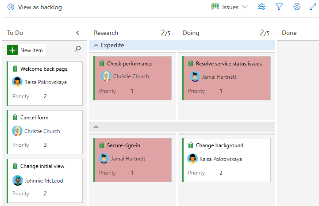319x206 pixels.
Task: Click the New item button
Action: [27, 50]
